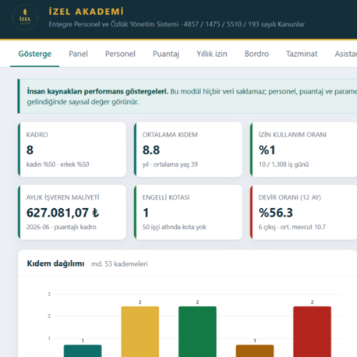The width and height of the screenshot is (357, 357).
Task: Select the Yıllık izin tab
Action: (x=212, y=54)
